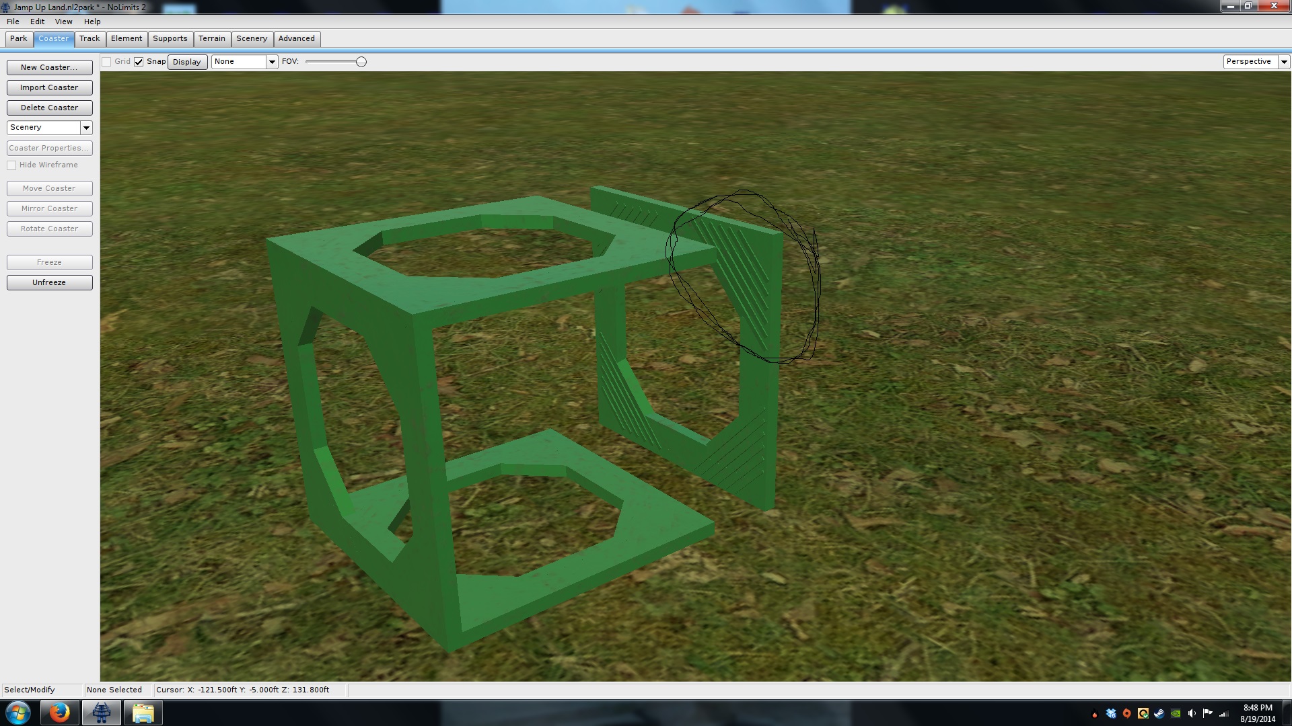This screenshot has height=726, width=1292.
Task: Enable the Grid checkbox
Action: pos(106,62)
